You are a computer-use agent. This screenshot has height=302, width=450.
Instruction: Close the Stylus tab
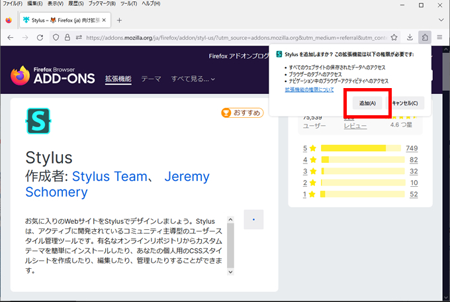pyautogui.click(x=104, y=20)
